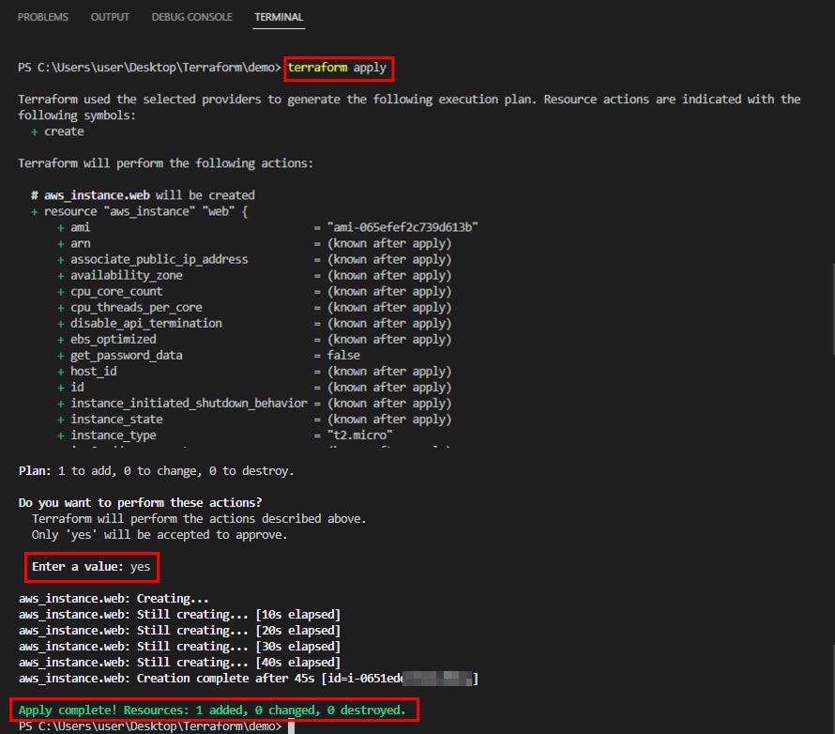
Task: Click the green 'Apply complete!' message
Action: coord(212,710)
